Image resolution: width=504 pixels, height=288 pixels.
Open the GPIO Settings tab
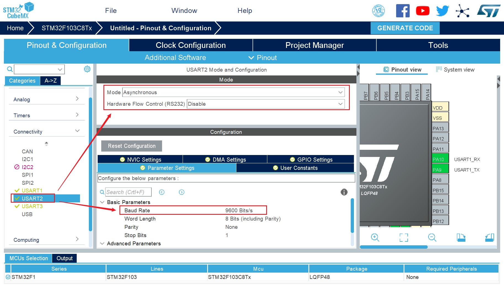[311, 159]
